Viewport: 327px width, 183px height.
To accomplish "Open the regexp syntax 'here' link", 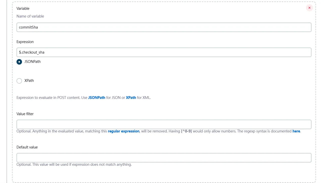I will click(296, 131).
